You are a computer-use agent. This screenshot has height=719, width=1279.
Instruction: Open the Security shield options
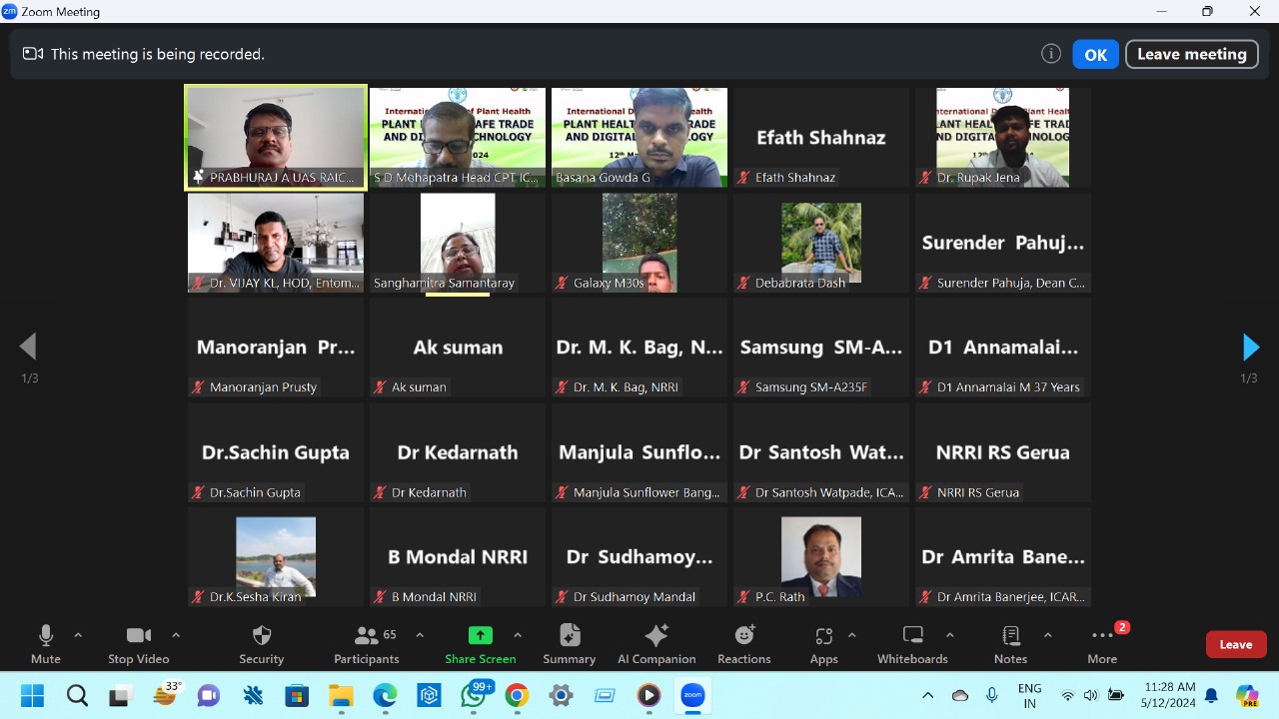point(261,644)
